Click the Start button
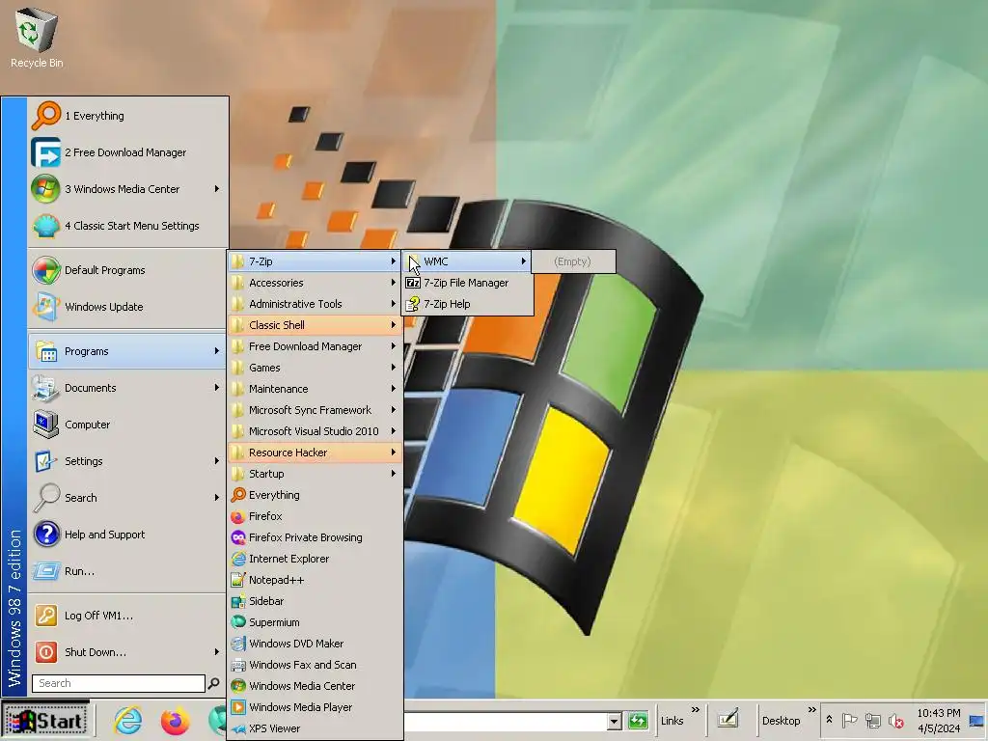 click(45, 720)
